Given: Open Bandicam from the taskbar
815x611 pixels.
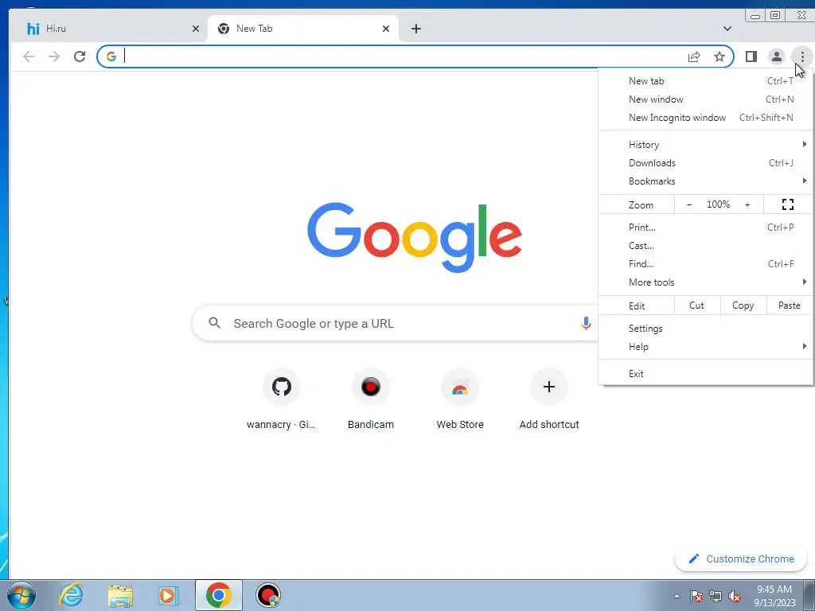Looking at the screenshot, I should [268, 595].
